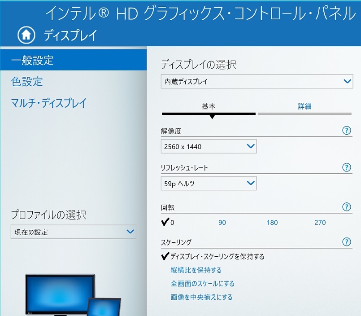Open マルチ・ディスプレイ in the sidebar
The width and height of the screenshot is (361, 316).
tap(49, 103)
